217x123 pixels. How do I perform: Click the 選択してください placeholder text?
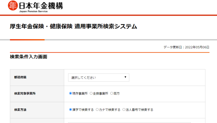(84, 78)
